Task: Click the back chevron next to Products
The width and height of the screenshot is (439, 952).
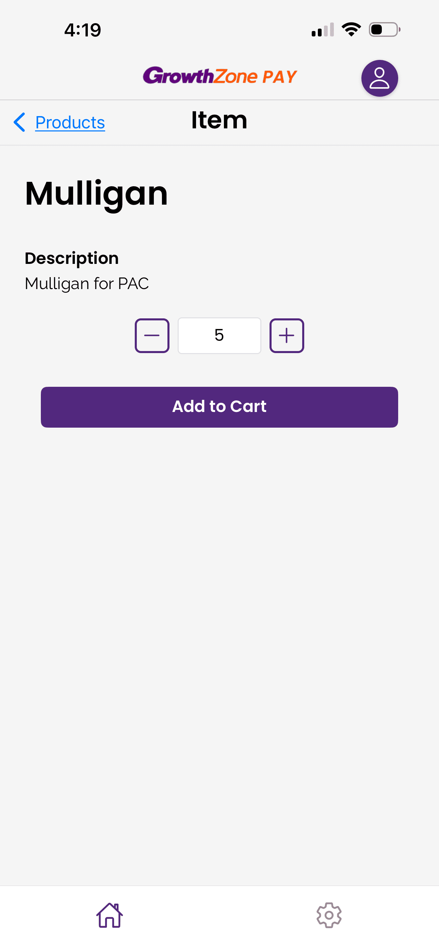Action: [20, 122]
